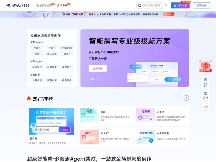Select the active second carousel indicator
Viewport: 216px width, 162px height.
click(93, 79)
